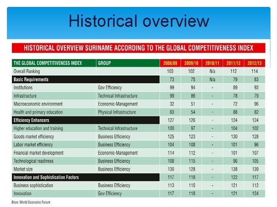Click Overall Ranking 2012/13 value 114

(x=254, y=71)
